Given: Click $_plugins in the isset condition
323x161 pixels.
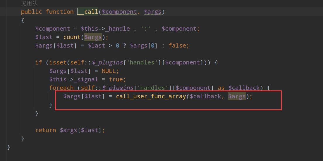Looking at the screenshot, I should [107, 62].
